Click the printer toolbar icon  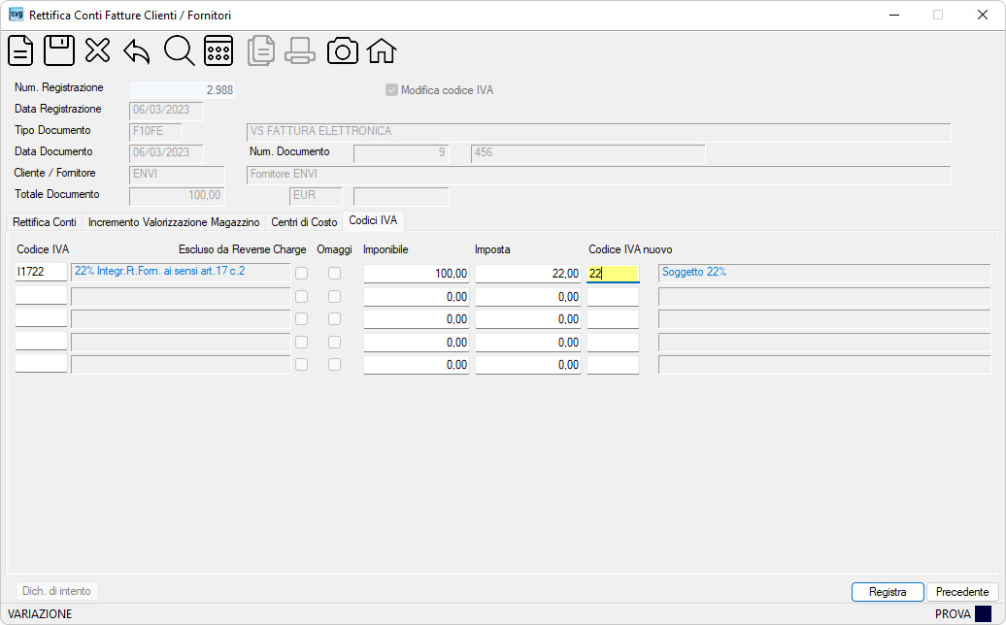(x=300, y=50)
